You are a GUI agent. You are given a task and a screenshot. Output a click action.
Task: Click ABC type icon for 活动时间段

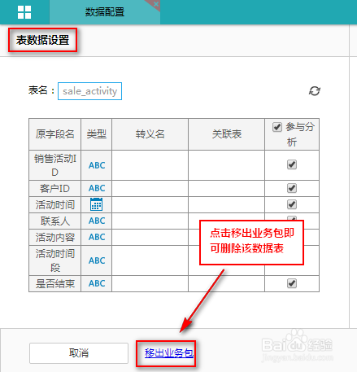pyautogui.click(x=97, y=260)
